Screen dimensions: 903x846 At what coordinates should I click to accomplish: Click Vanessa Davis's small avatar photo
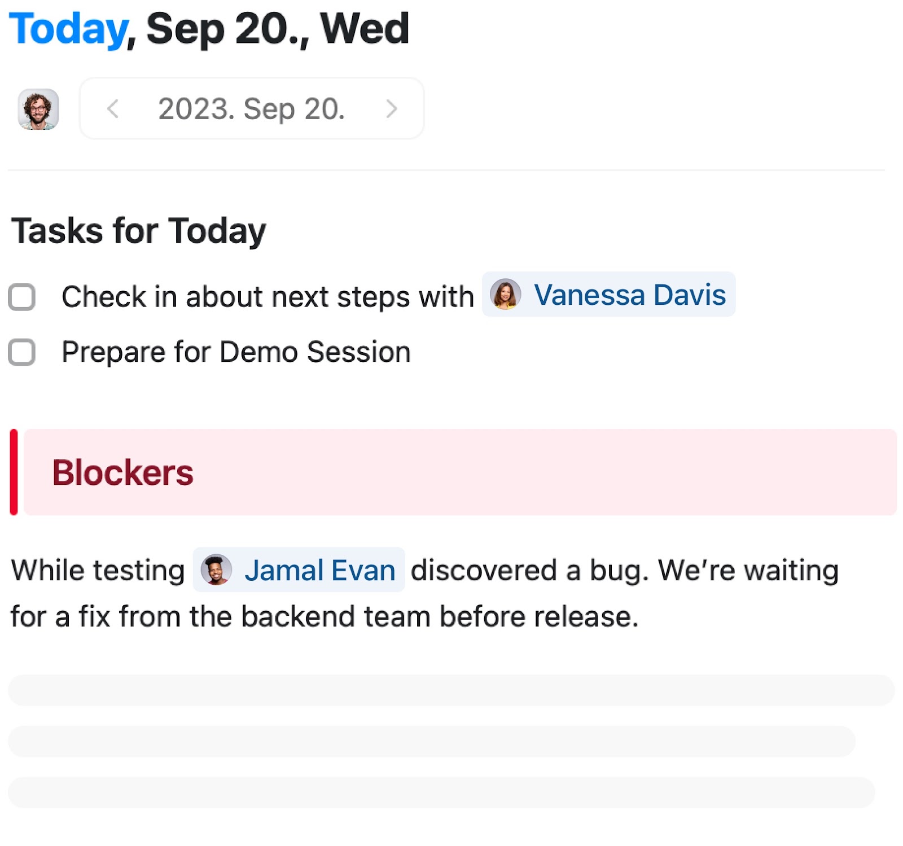(x=505, y=294)
